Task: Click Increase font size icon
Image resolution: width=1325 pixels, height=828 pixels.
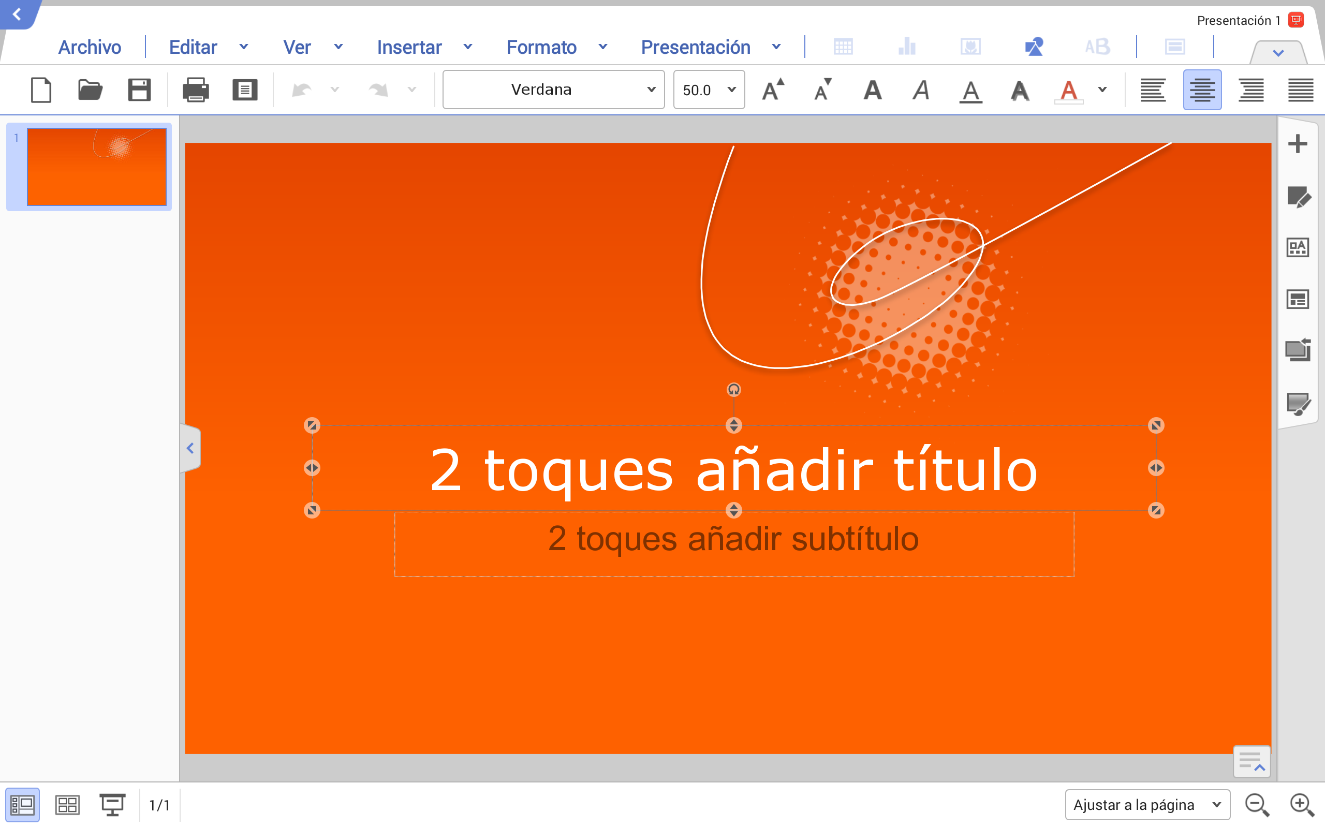Action: click(x=773, y=90)
